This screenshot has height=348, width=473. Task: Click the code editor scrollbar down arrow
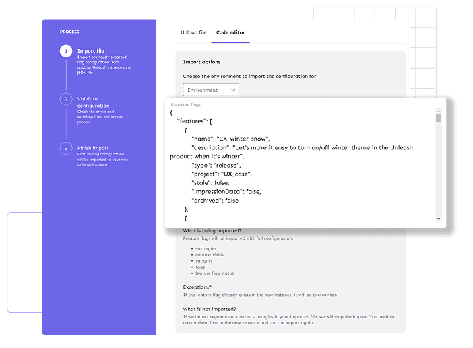pos(439,219)
